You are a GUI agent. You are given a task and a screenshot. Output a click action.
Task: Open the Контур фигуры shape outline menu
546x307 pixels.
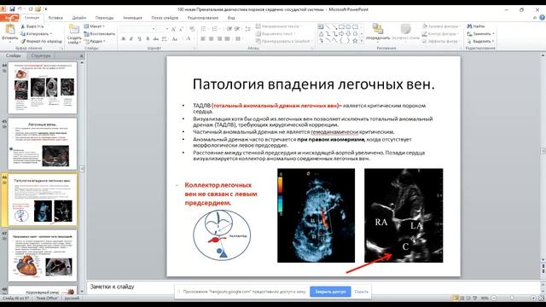coord(440,34)
